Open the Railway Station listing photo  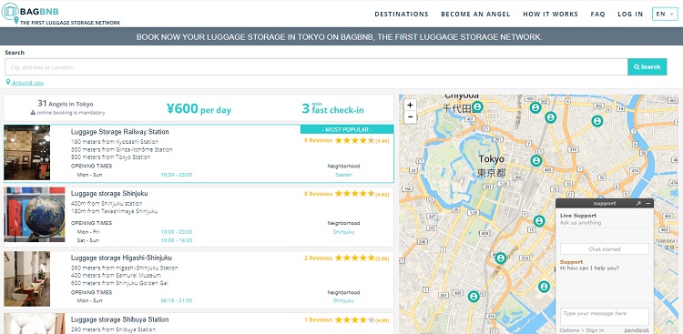pos(27,152)
